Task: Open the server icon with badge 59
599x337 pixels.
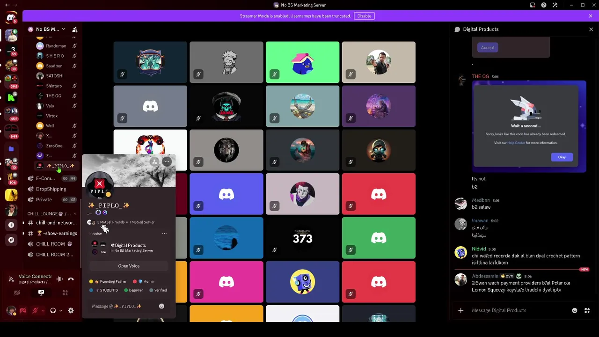Action: click(11, 50)
